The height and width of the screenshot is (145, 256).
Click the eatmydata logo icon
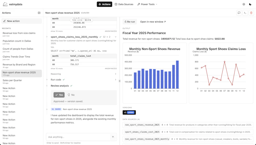point(5,4)
